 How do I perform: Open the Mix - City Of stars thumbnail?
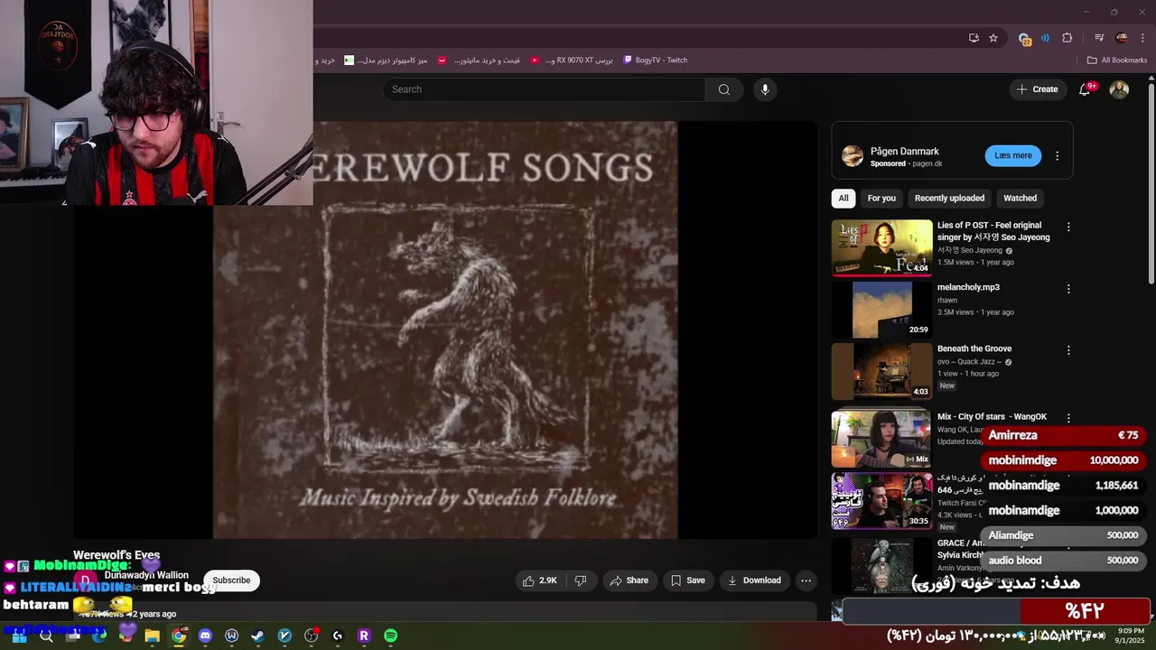881,439
